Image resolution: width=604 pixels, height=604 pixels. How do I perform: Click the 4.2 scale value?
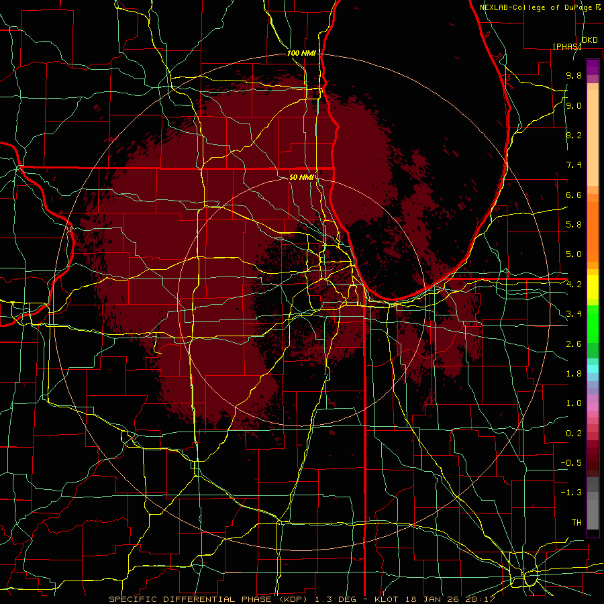[574, 285]
